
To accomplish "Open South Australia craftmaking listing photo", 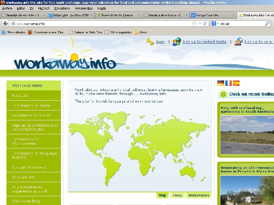I will pos(247,135).
